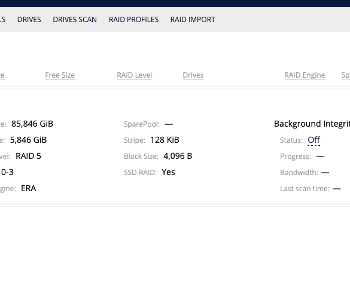The height and width of the screenshot is (282, 350).
Task: Click the Last scan time label
Action: point(305,189)
